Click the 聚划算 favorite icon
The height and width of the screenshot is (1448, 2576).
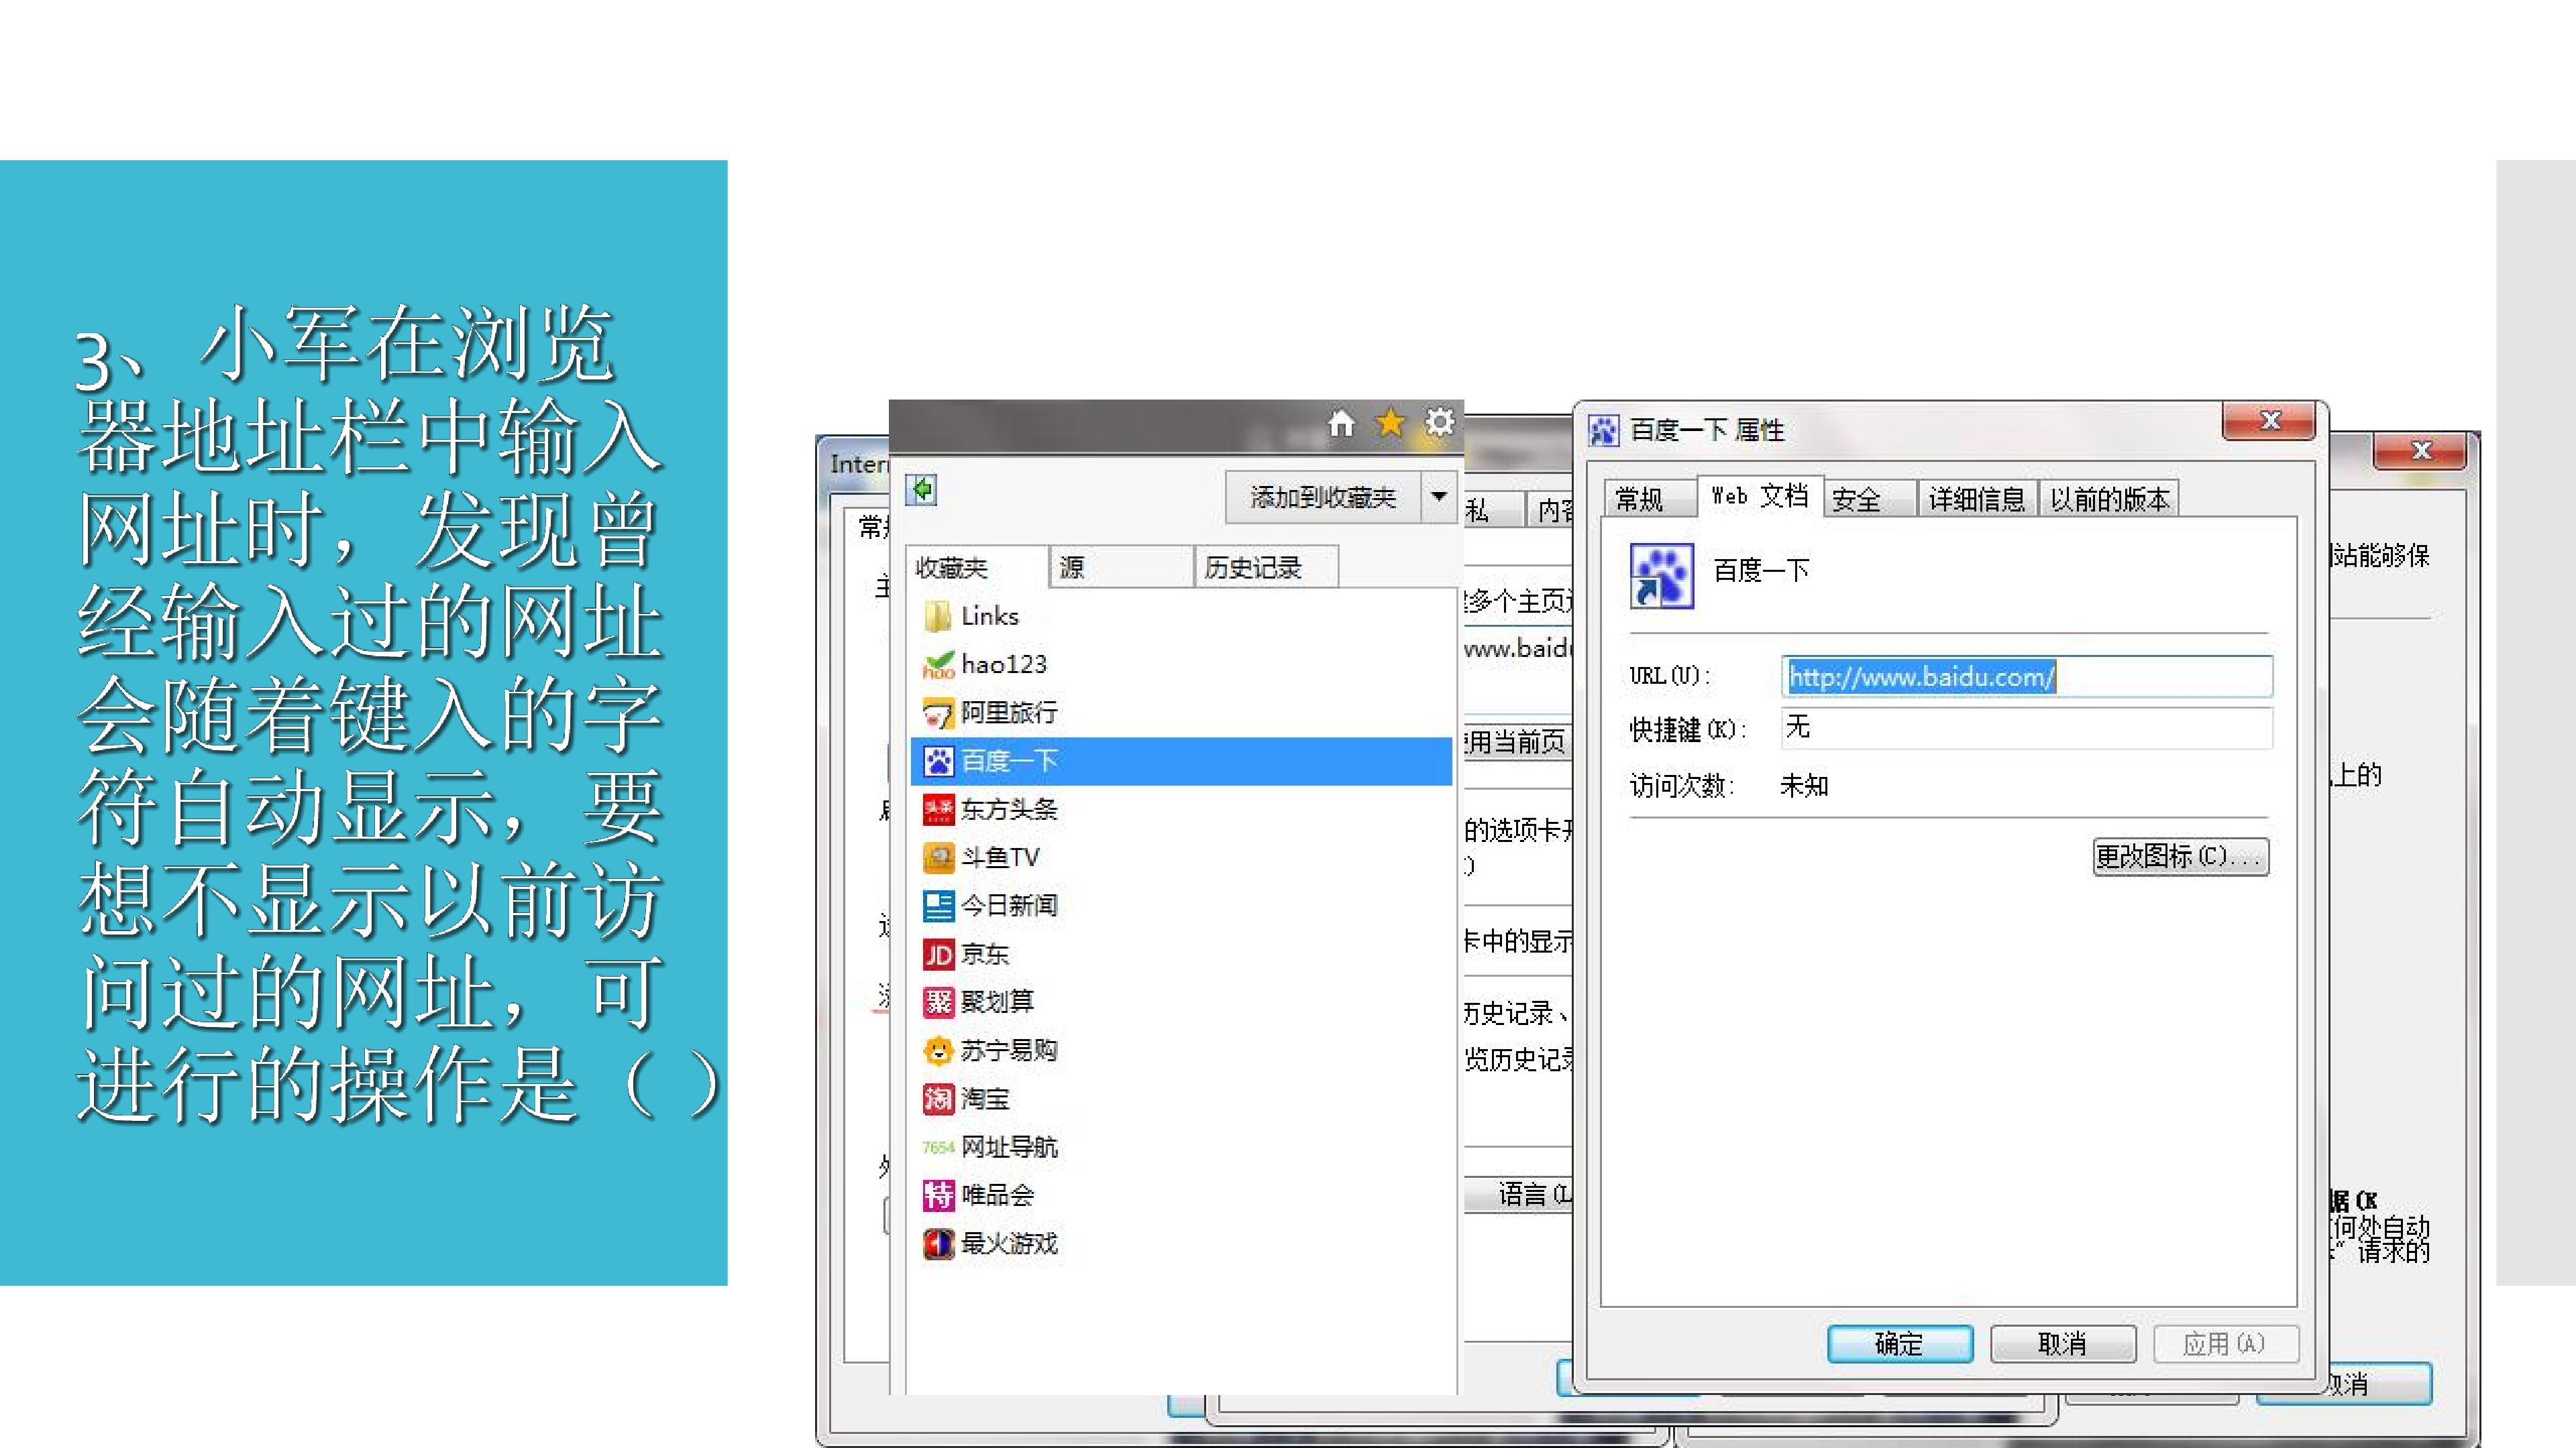(938, 1002)
